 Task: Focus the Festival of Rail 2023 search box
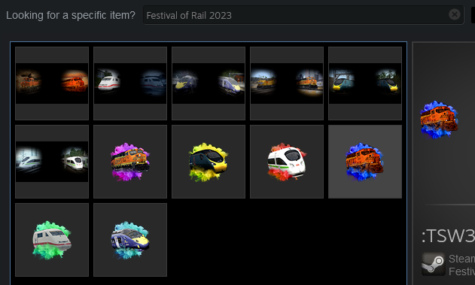coord(303,15)
